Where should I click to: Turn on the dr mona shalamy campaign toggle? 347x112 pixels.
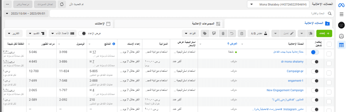coord(315,62)
